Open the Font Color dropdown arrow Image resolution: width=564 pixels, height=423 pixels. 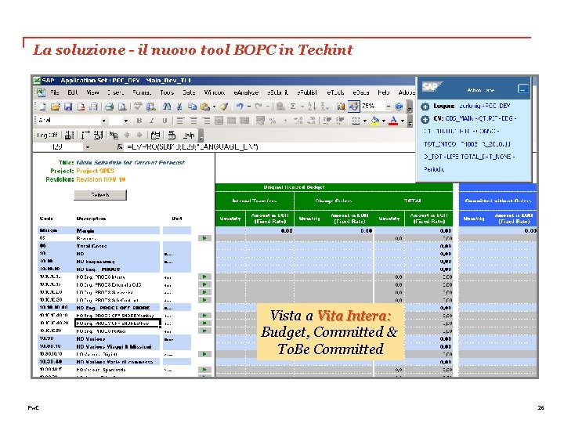403,121
